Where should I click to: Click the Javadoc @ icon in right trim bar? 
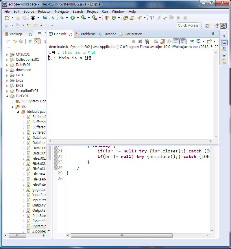pos(224,55)
